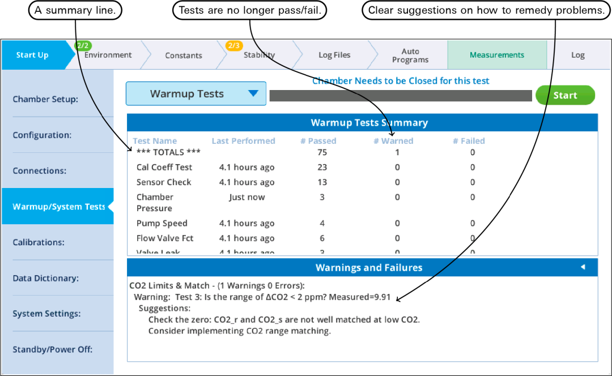Click the Warmup Tests Summary header
The image size is (612, 376).
point(362,122)
